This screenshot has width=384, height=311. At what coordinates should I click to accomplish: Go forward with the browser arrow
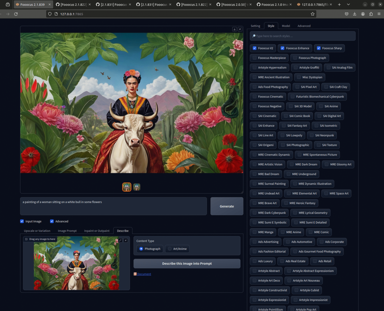coord(8,14)
